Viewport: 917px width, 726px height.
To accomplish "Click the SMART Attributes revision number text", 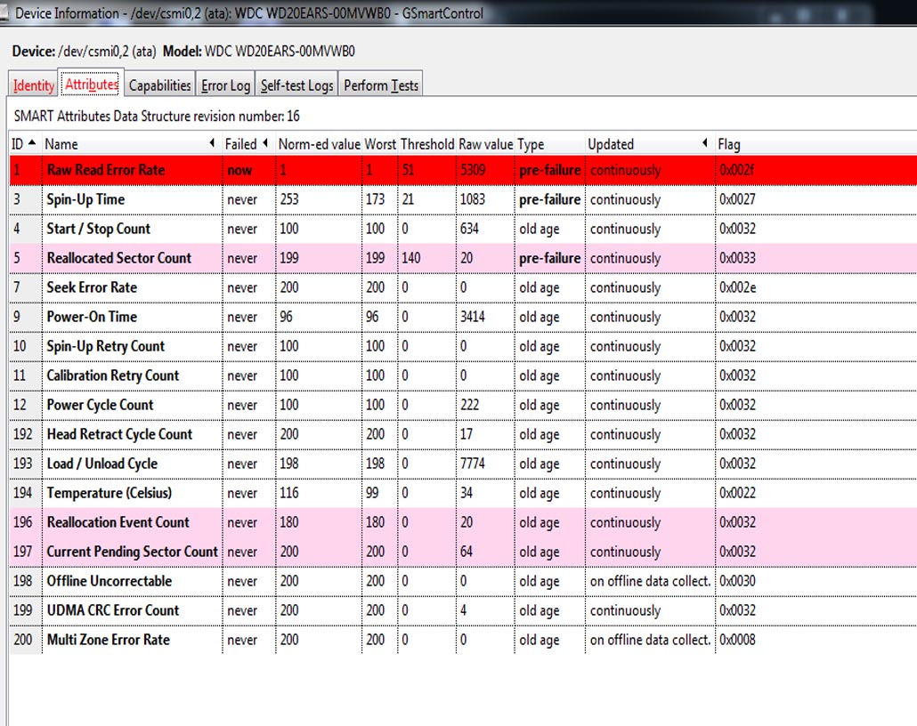I will (157, 116).
